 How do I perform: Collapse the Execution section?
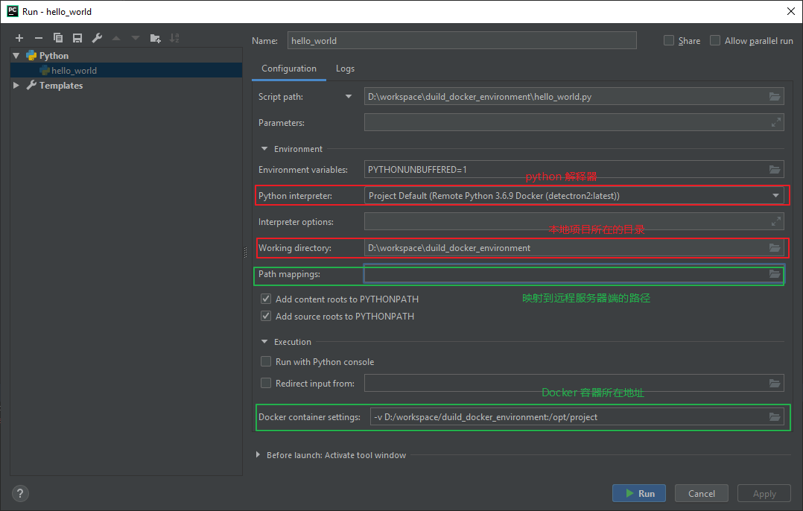[264, 341]
